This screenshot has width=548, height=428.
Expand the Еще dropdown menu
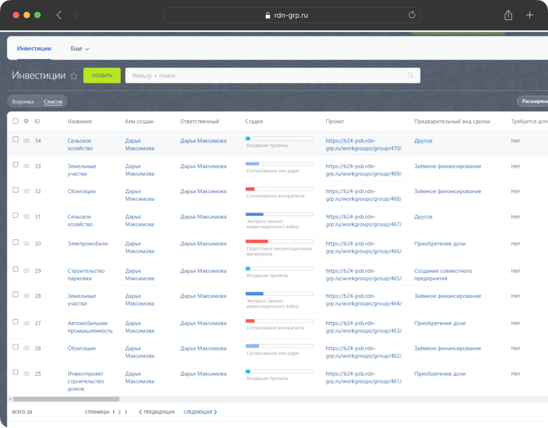pyautogui.click(x=80, y=49)
